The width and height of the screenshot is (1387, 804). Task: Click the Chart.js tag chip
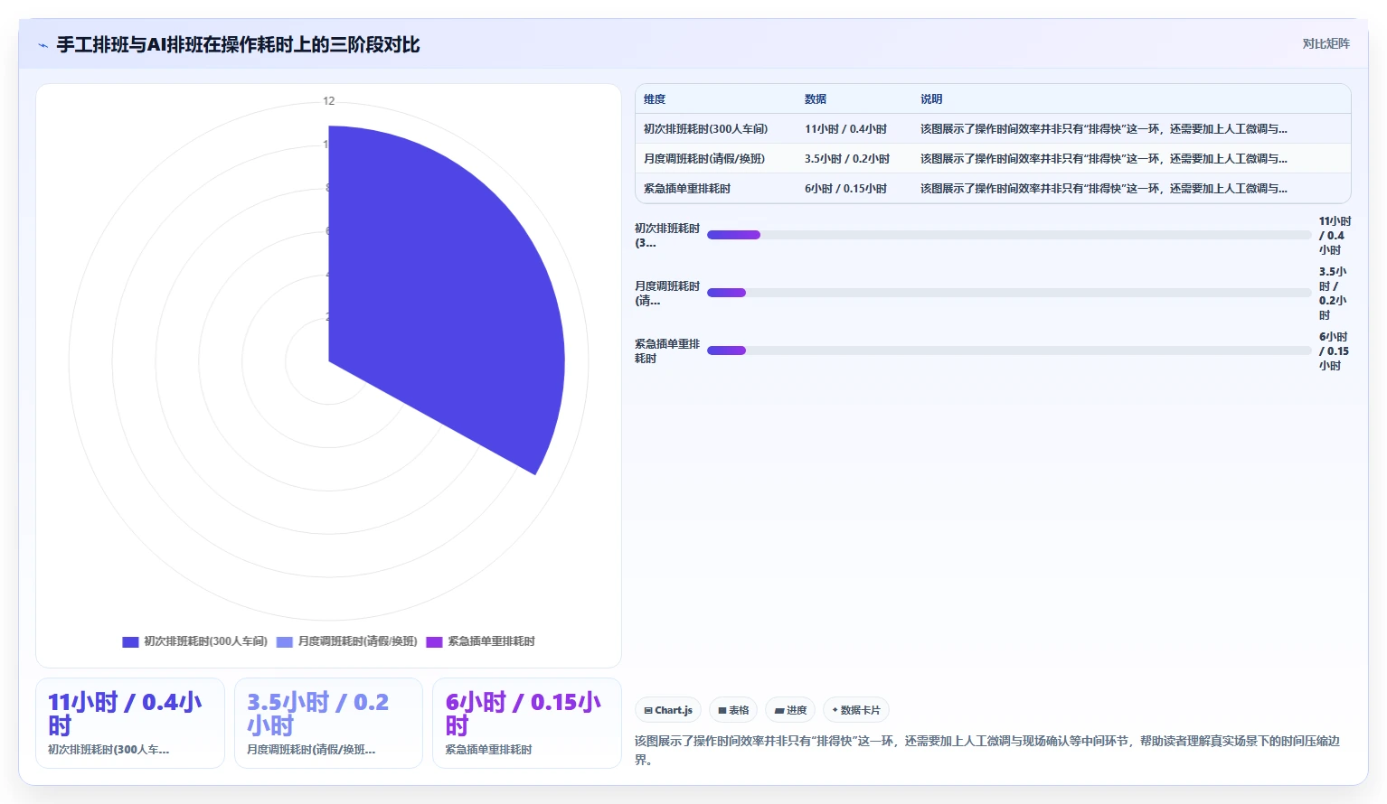coord(668,710)
